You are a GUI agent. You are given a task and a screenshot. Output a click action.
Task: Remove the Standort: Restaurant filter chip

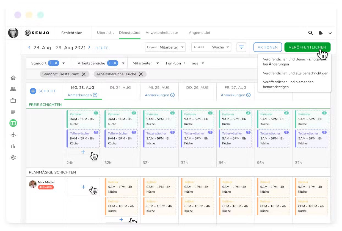(84, 74)
